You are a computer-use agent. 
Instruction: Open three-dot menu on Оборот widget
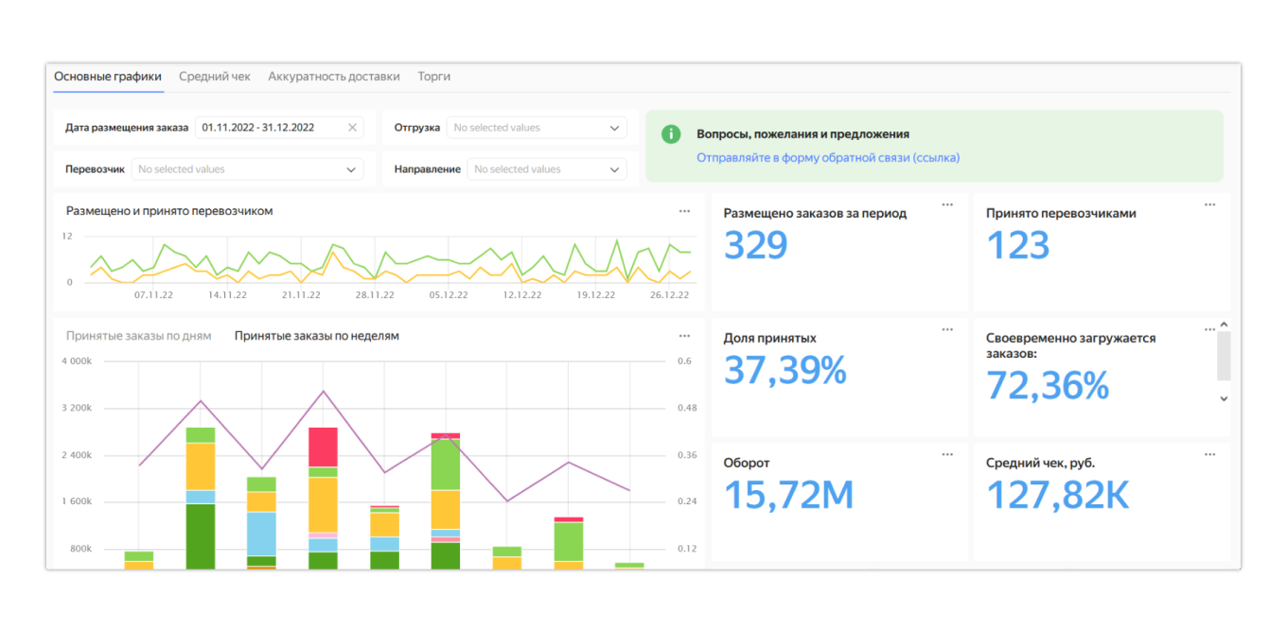[x=947, y=454]
